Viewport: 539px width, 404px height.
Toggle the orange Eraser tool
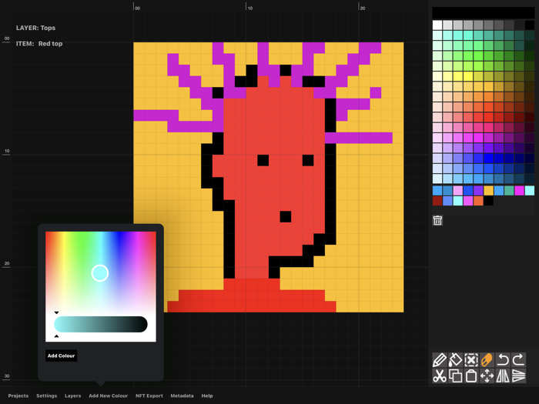coord(487,360)
